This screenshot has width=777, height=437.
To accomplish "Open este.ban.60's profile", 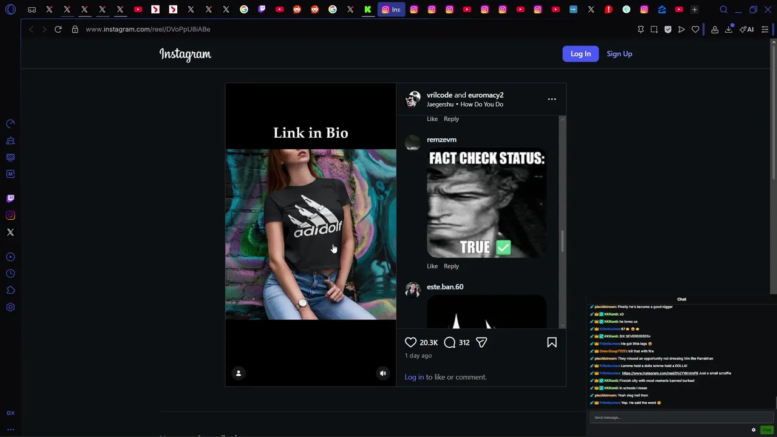I will 445,286.
